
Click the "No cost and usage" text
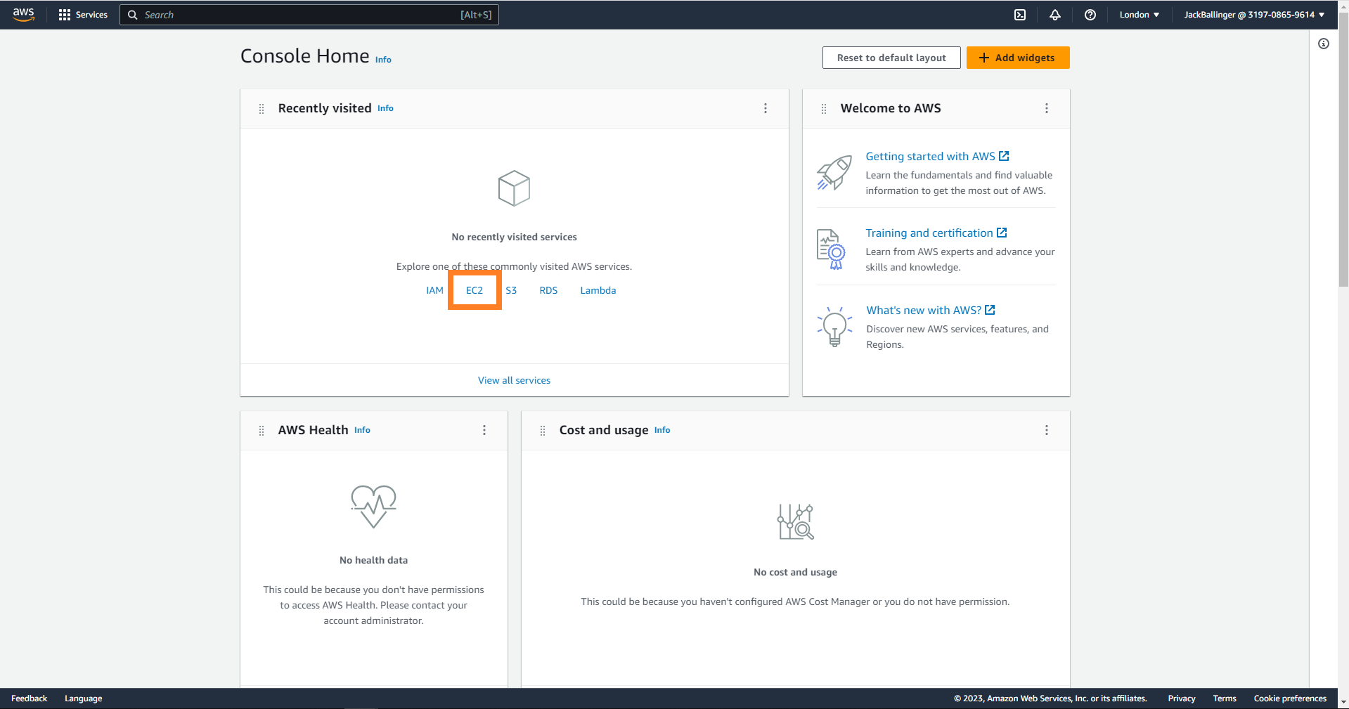click(x=795, y=572)
